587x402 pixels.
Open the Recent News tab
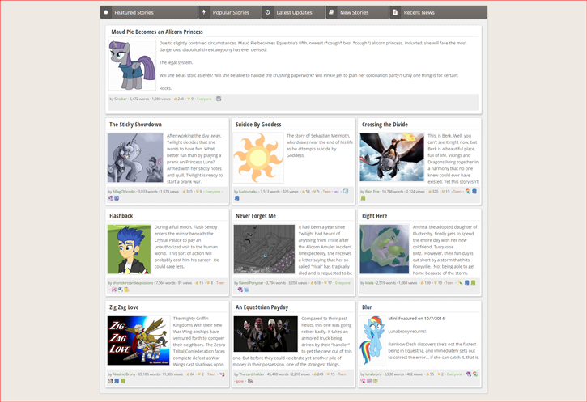click(438, 12)
